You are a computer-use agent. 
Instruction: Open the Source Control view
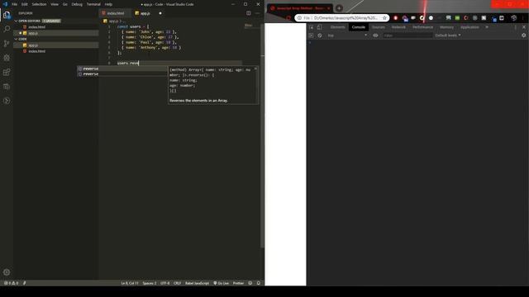click(7, 44)
